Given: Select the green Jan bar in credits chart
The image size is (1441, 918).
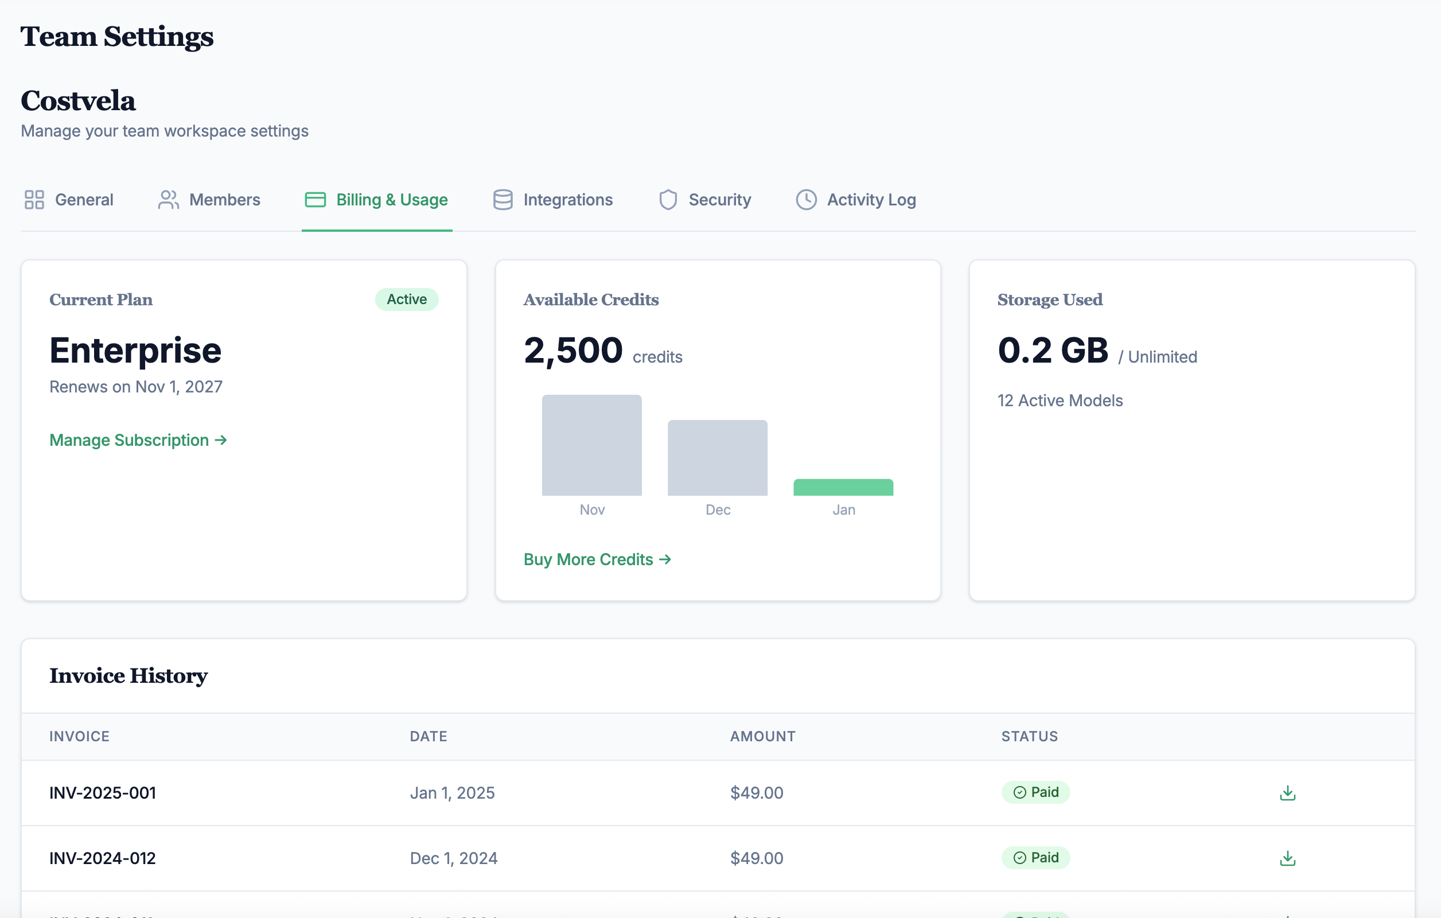Looking at the screenshot, I should point(844,487).
